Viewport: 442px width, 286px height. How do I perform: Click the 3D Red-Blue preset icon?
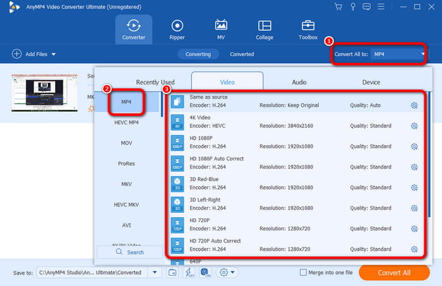point(177,184)
